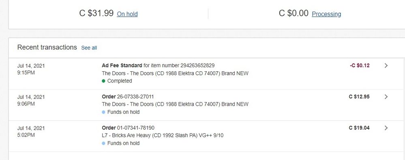The width and height of the screenshot is (405, 160).
Task: Open the On hold funds link
Action: coord(127,14)
